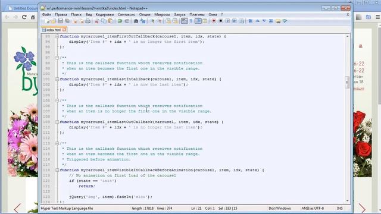
Task: Collapse the comment block at line 105
Action: [x=57, y=100]
